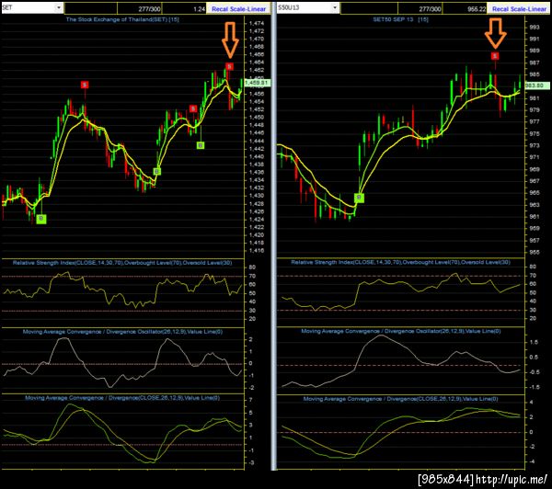This screenshot has height=489, width=552.
Task: Open the S50U13 symbol dropdown arrow
Action: [335, 7]
